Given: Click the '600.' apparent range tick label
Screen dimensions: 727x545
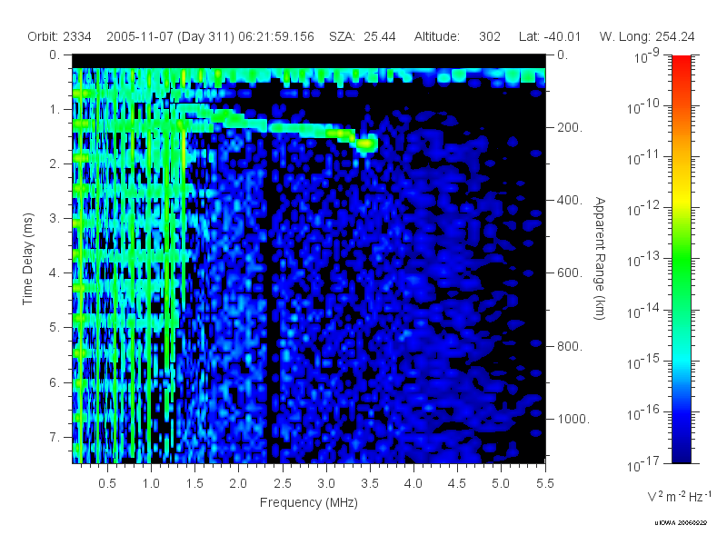Looking at the screenshot, I should click(x=570, y=273).
